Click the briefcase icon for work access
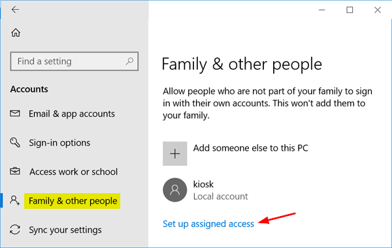This screenshot has height=248, width=392. 15,172
